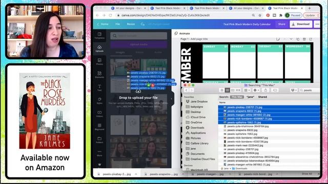This screenshot has width=328, height=184.
Task: Duplicate page using the copy page icon
Action: pyautogui.click(x=298, y=39)
